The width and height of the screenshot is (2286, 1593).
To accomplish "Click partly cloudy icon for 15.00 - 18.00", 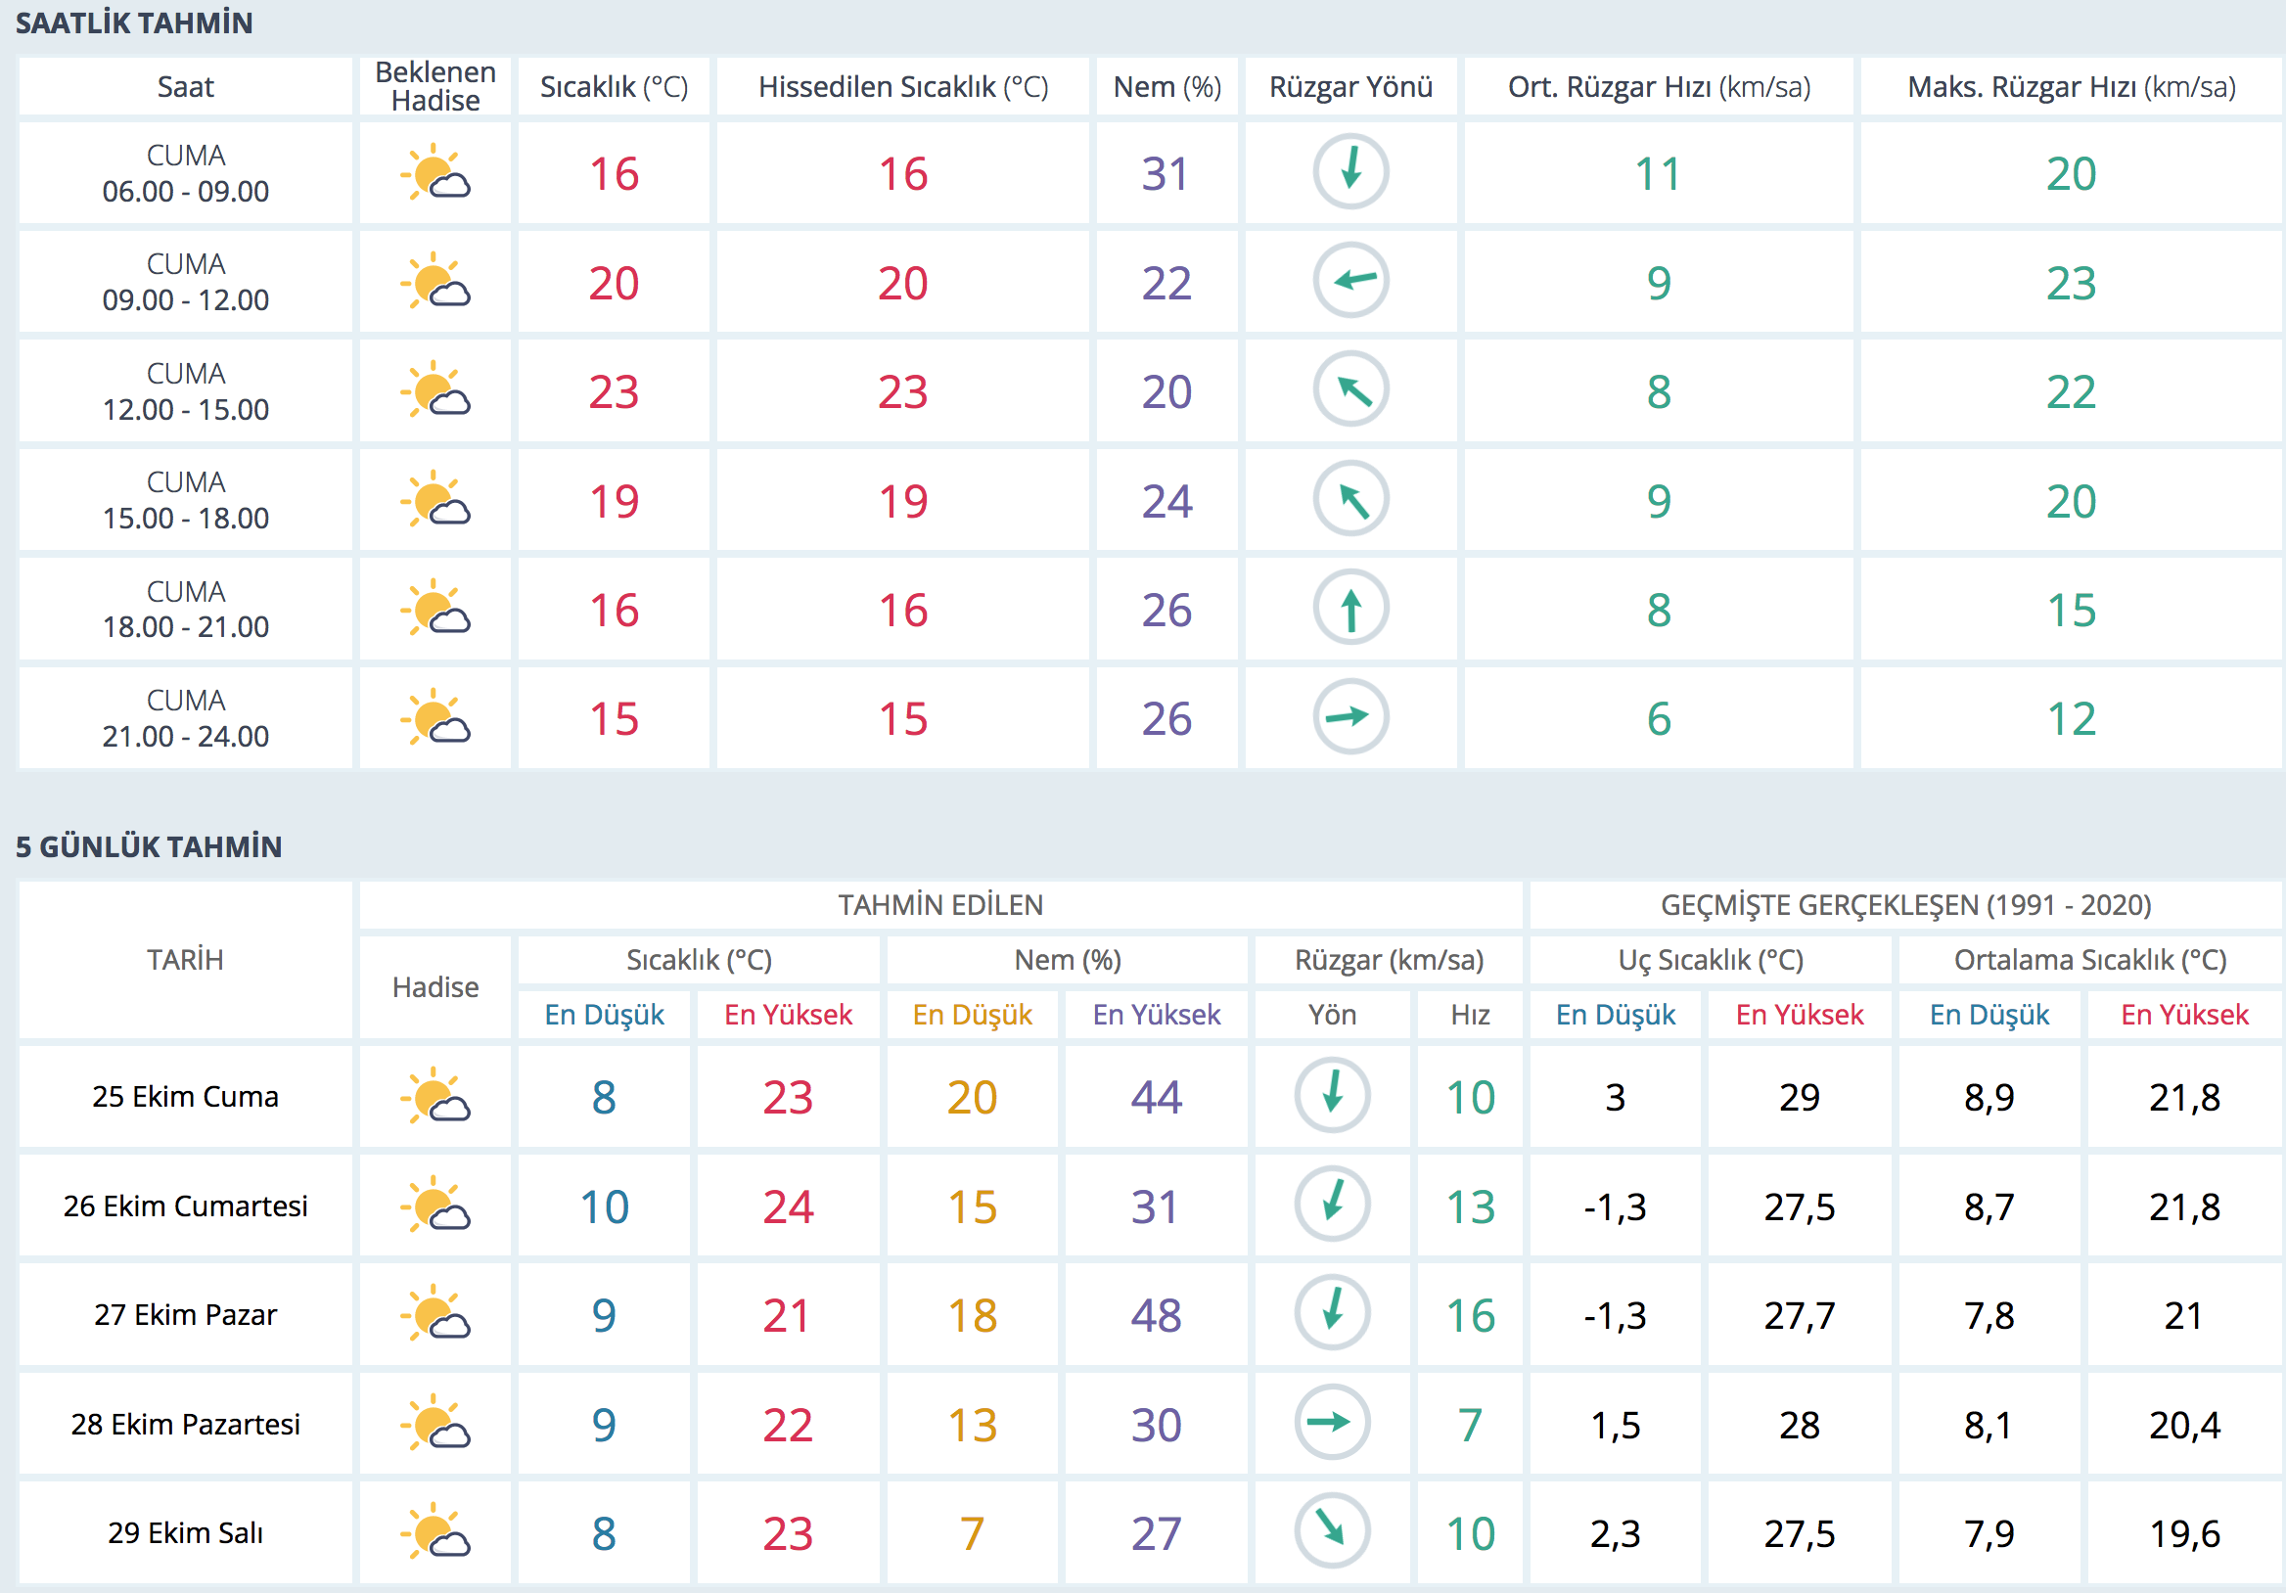I will coord(435,500).
